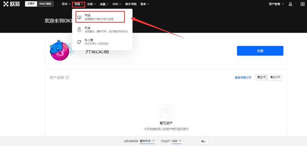Open the OKC menu
Image resolution: width=307 pixels, height=146 pixels.
point(117,4)
